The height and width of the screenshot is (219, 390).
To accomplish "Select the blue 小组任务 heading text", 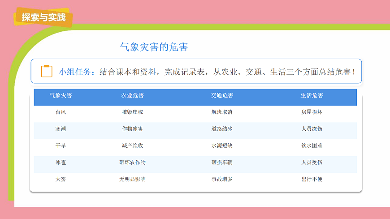I will pos(77,72).
